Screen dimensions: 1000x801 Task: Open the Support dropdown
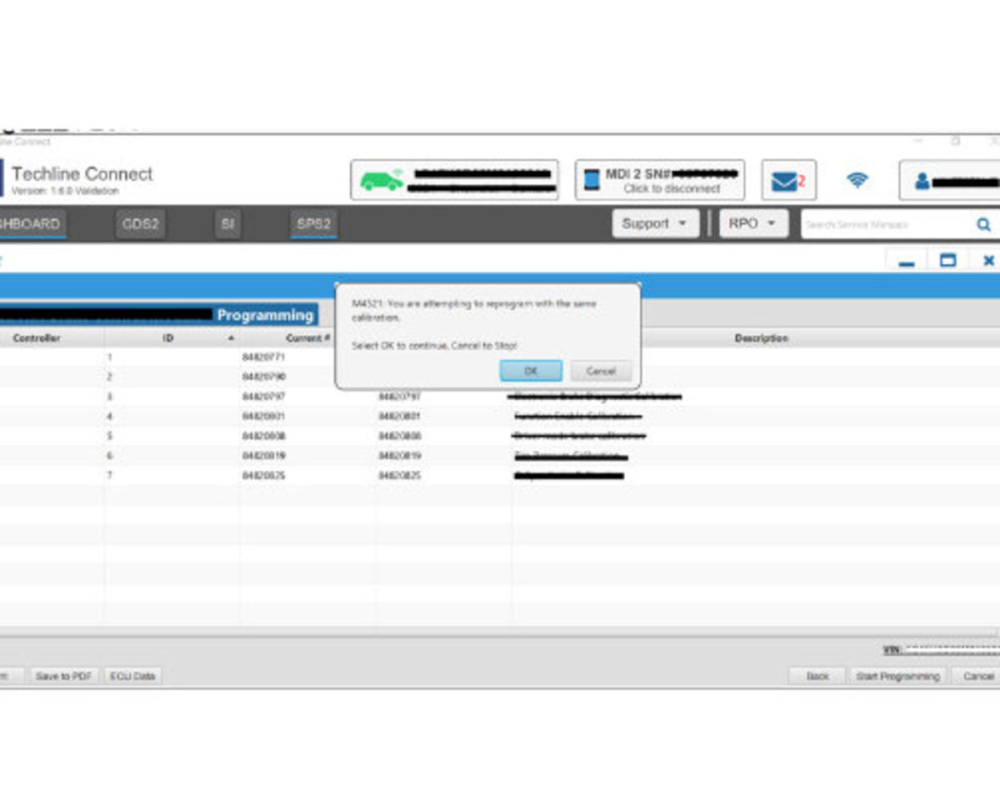(x=655, y=223)
